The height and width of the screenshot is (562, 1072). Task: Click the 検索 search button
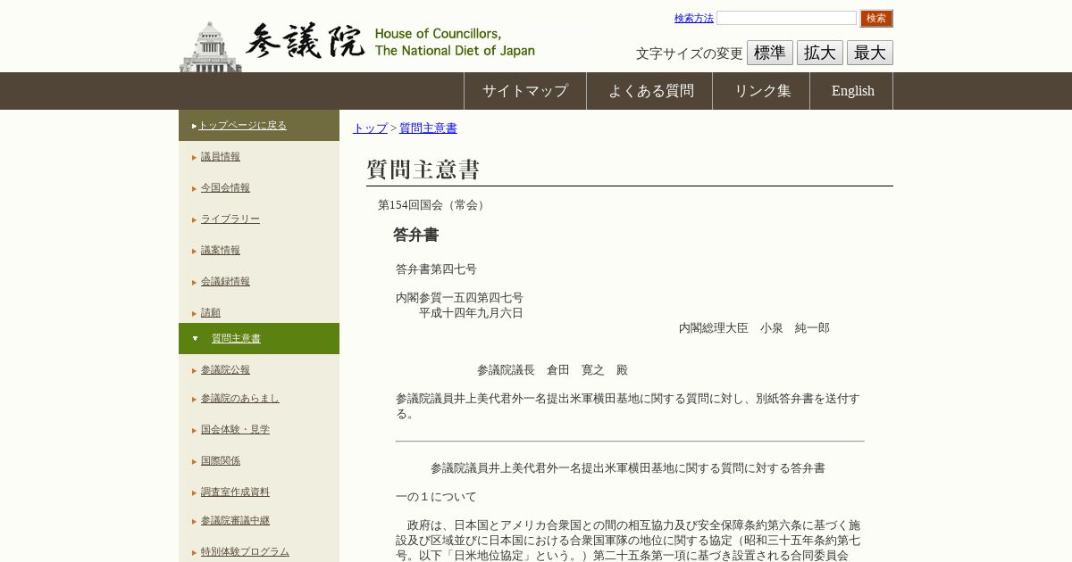[876, 18]
